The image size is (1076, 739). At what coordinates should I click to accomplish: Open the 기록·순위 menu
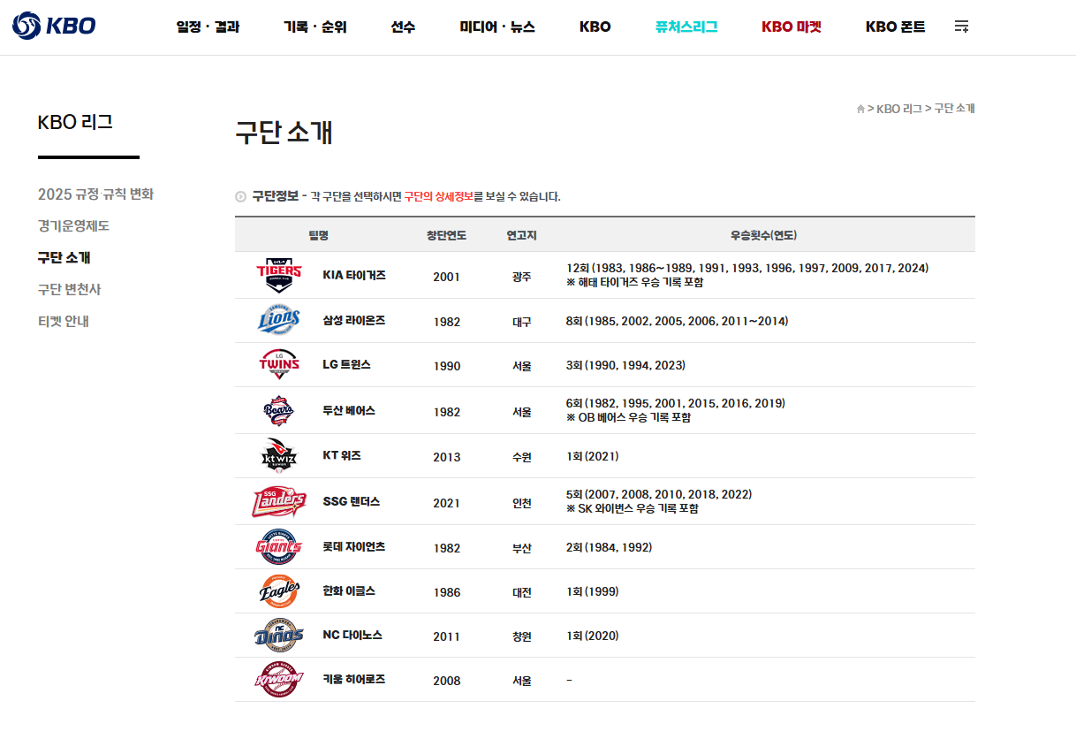[x=315, y=27]
